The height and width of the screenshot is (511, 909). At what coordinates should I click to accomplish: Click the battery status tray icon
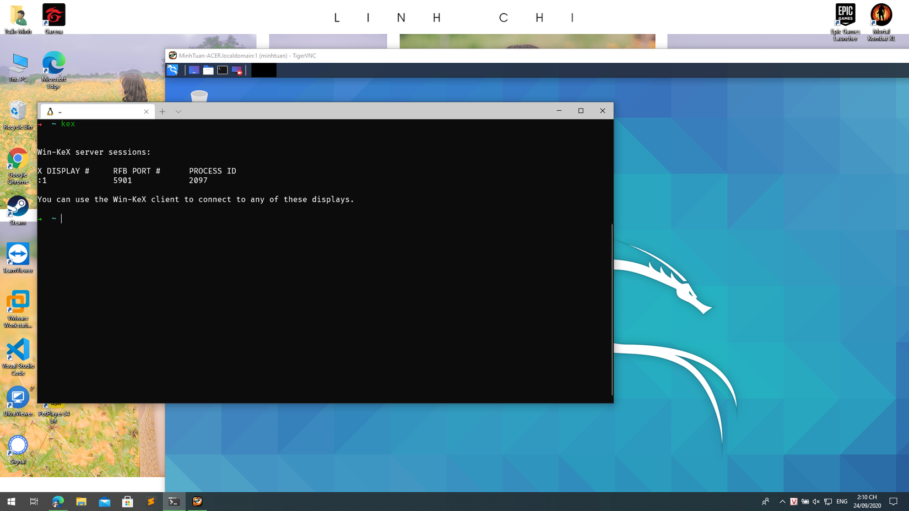click(x=805, y=502)
